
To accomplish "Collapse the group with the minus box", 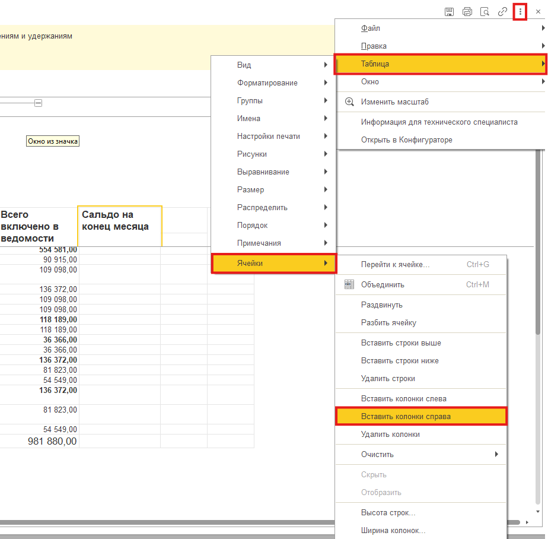I will (x=39, y=103).
